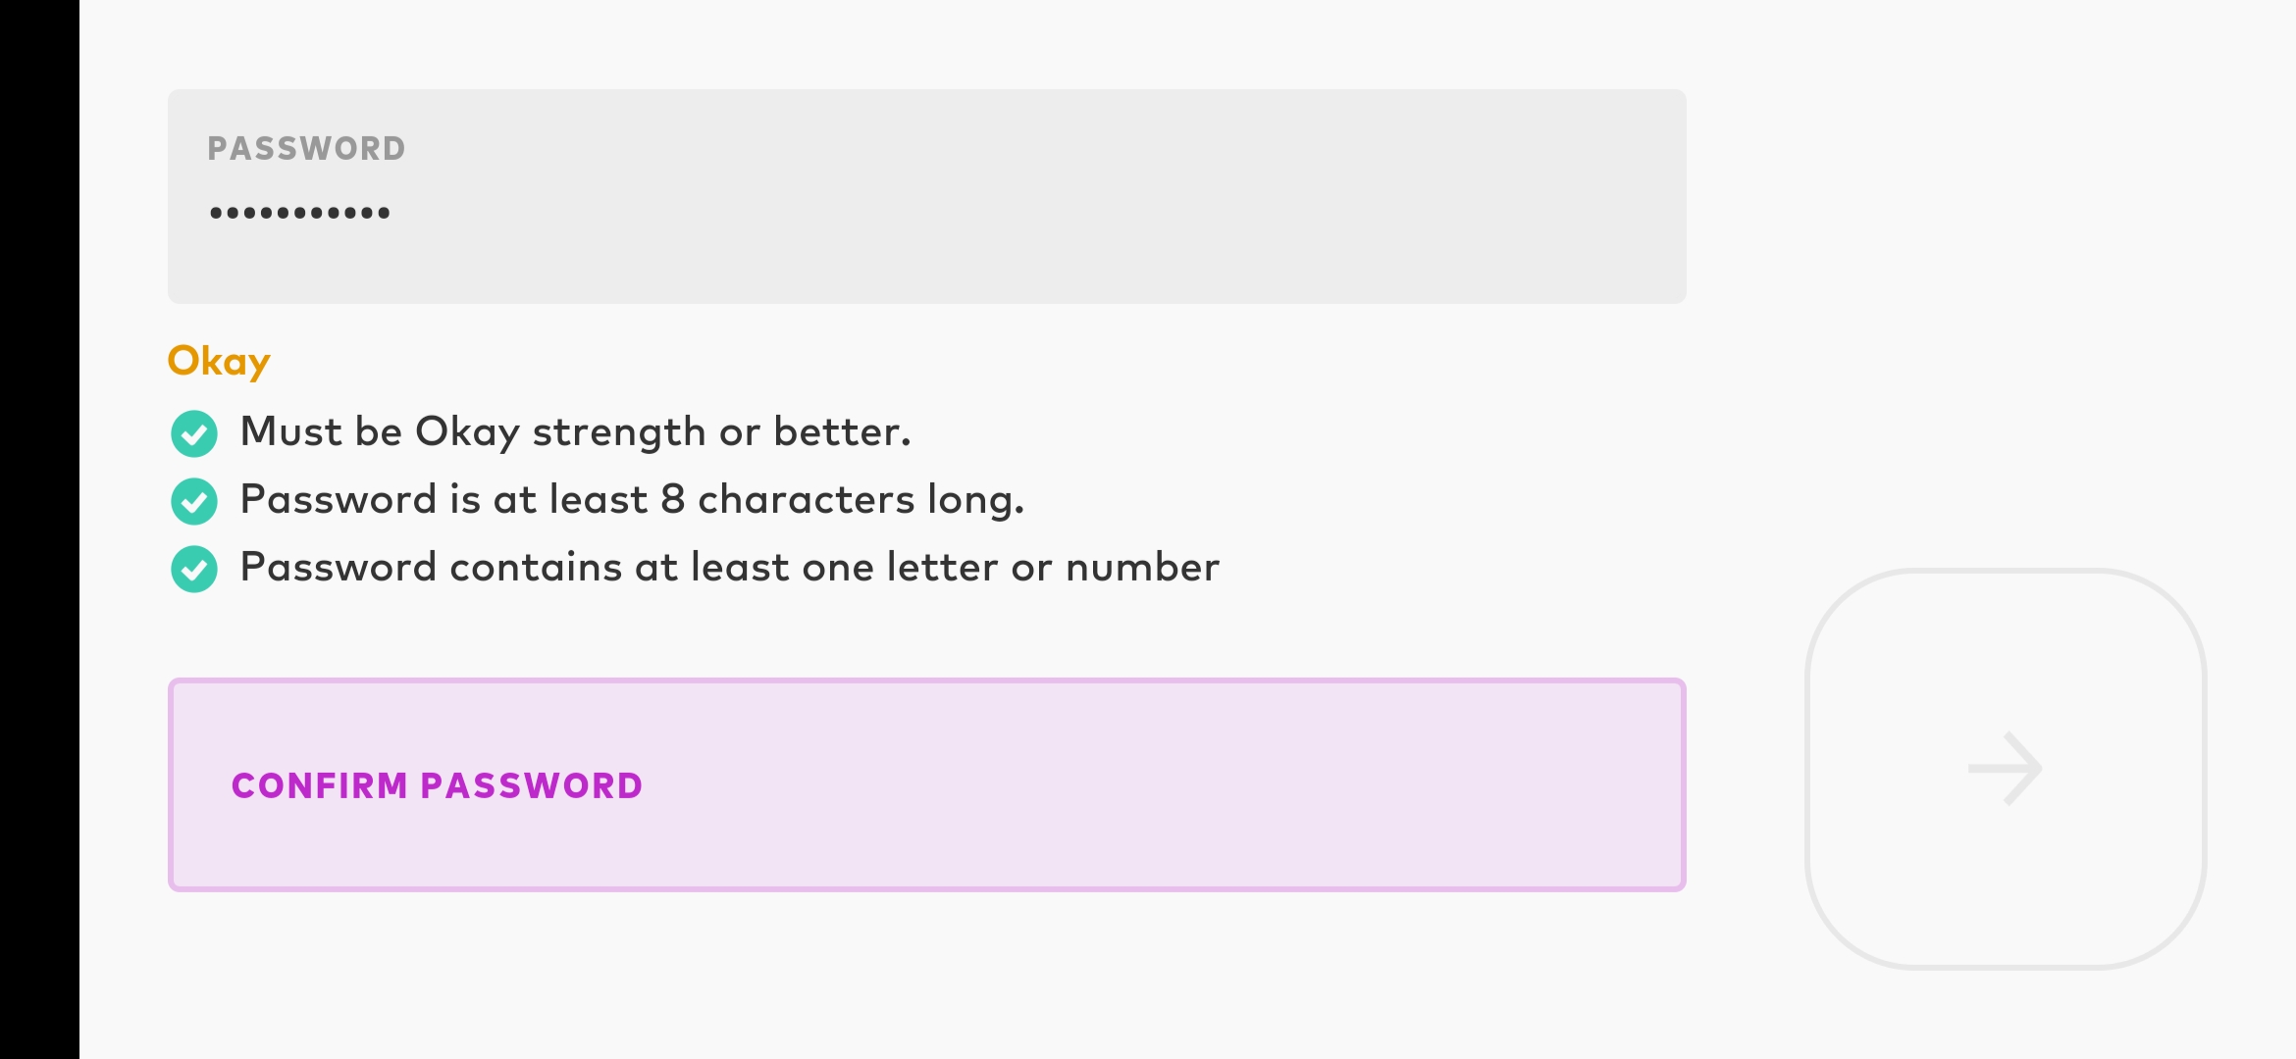Select the 'at least 8 characters long' text
Screen dimensions: 2296x1059
pos(758,499)
